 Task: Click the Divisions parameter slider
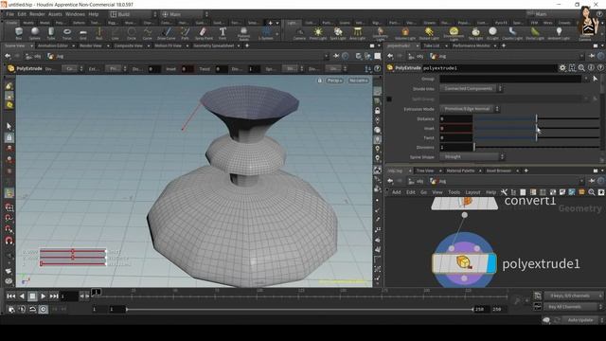click(x=537, y=148)
